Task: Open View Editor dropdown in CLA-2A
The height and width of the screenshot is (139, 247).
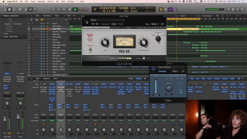Action: pos(155,24)
